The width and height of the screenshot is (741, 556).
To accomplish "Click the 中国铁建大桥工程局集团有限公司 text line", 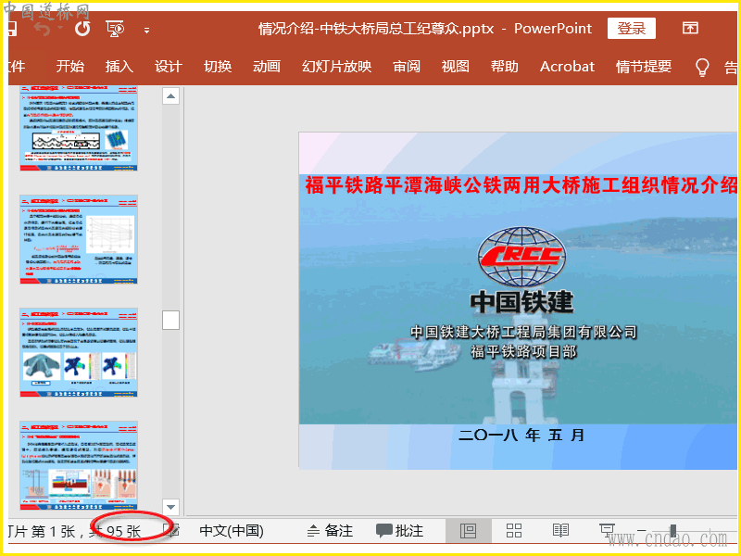I will pyautogui.click(x=523, y=332).
